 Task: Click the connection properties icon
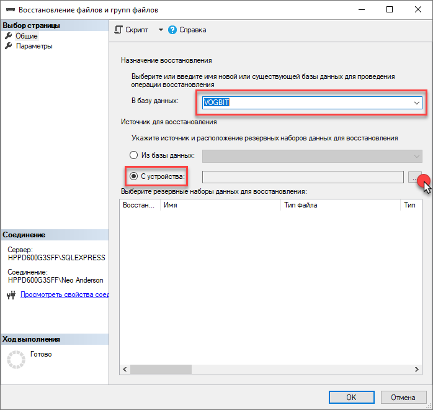(11, 295)
